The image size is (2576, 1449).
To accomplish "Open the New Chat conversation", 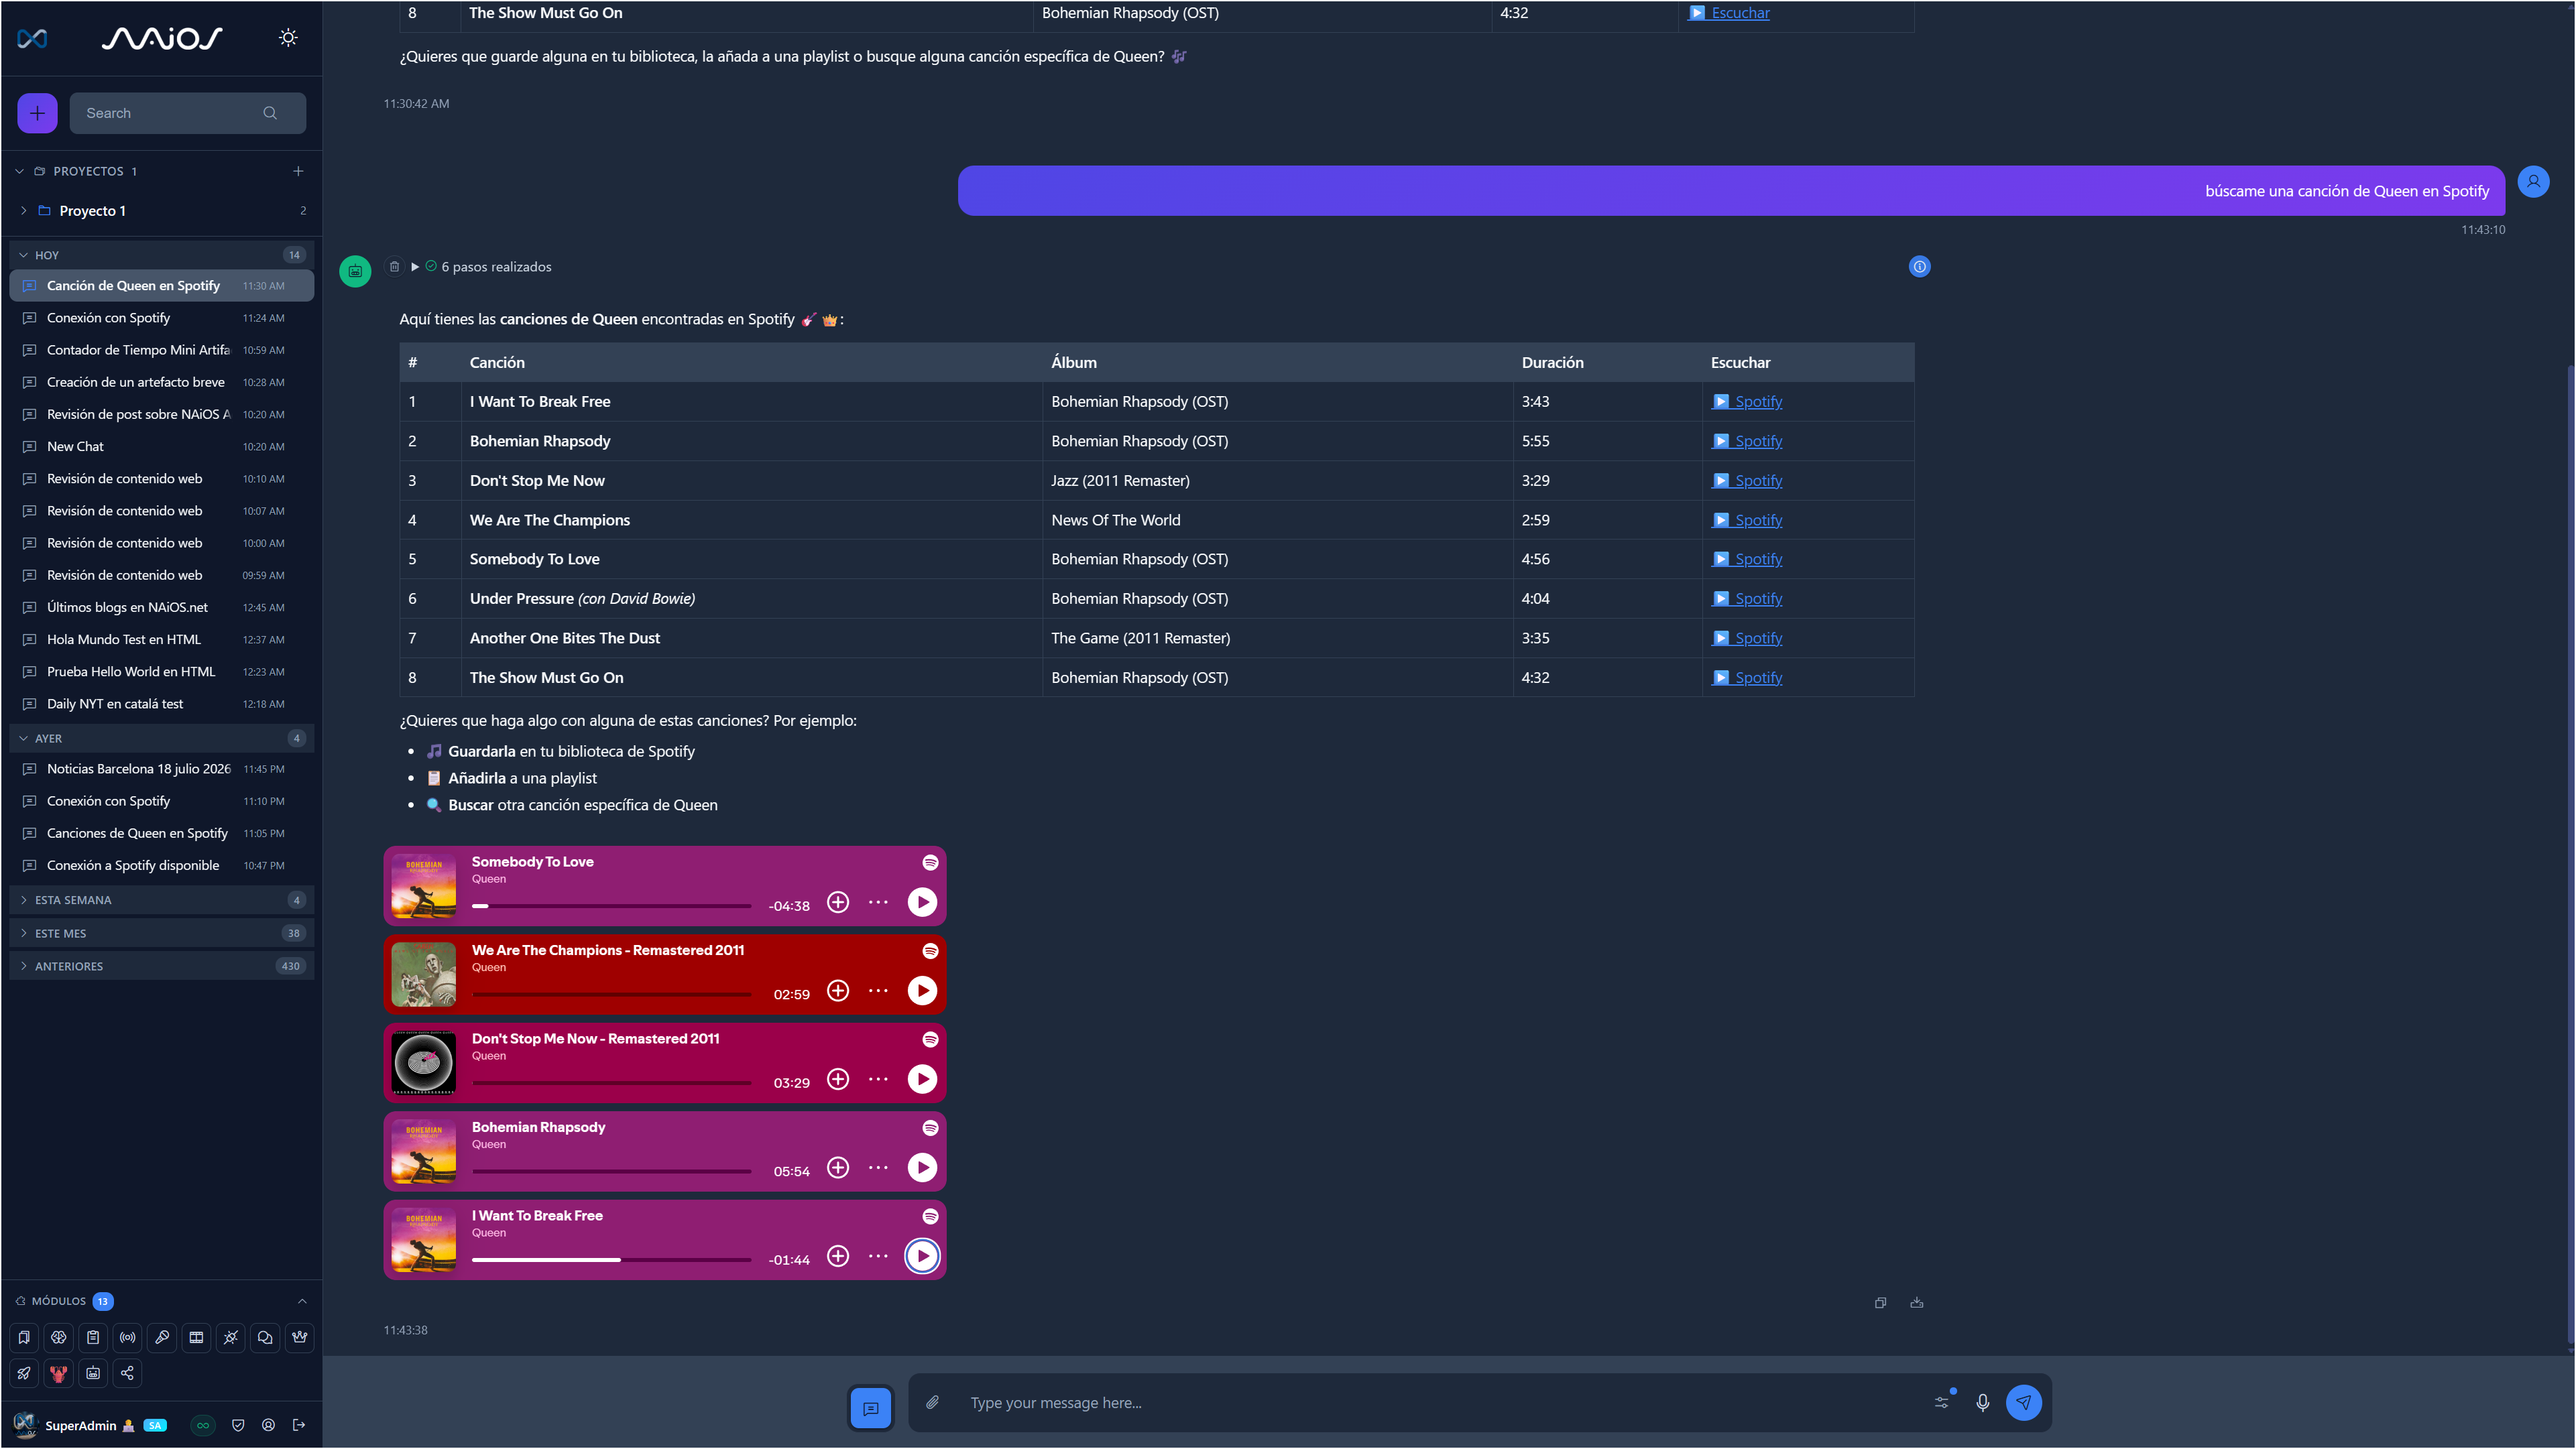I will [x=161, y=446].
